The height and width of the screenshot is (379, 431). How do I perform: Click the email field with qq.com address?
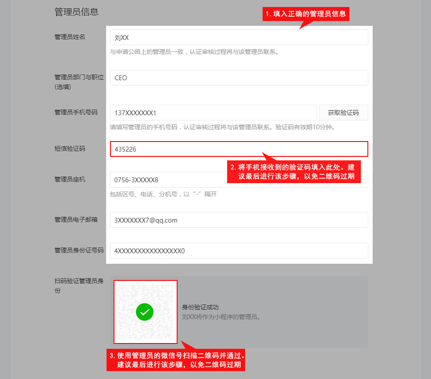[239, 220]
